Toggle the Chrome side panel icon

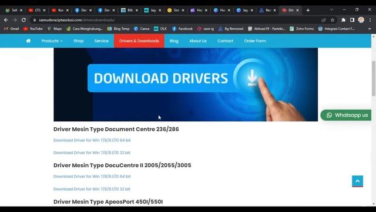[x=352, y=20]
